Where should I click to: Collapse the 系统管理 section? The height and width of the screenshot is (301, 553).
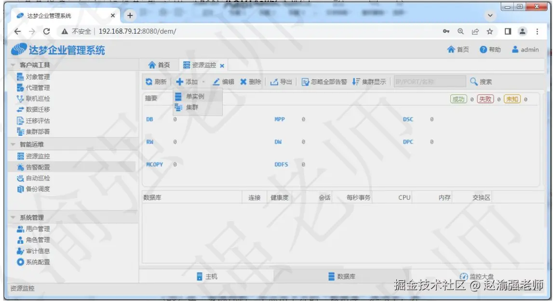13,218
